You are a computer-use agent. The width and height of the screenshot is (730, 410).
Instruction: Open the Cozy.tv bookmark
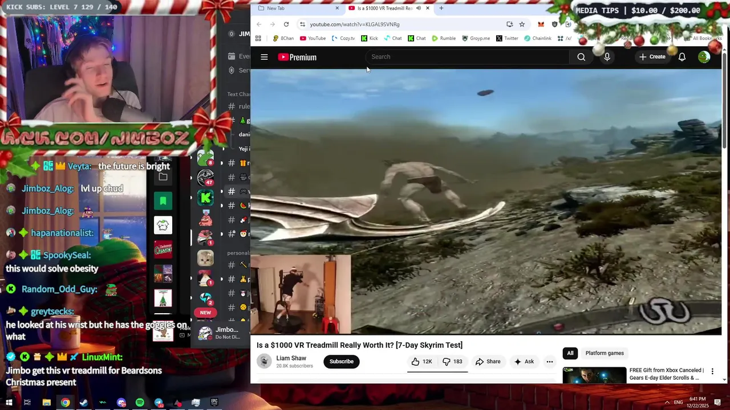pos(343,38)
